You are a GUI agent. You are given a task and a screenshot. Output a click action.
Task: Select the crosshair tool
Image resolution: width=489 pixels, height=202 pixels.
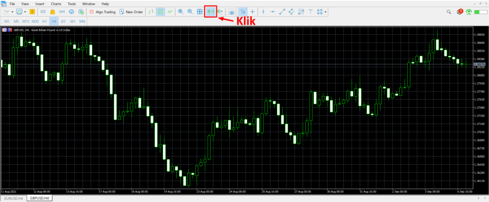[252, 11]
